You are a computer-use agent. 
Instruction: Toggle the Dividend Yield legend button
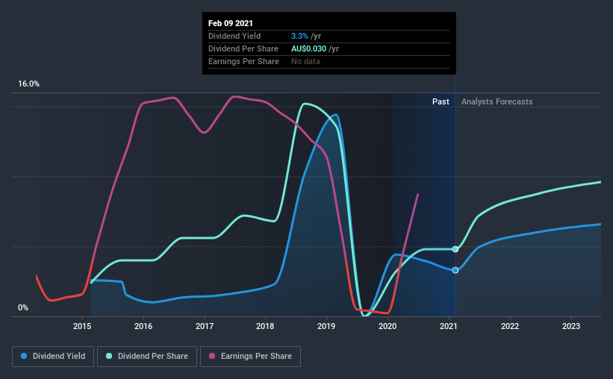[53, 357]
